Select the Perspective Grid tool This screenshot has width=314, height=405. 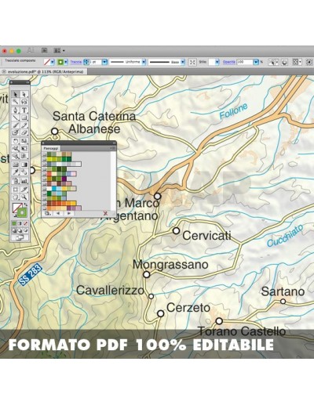click(24, 156)
